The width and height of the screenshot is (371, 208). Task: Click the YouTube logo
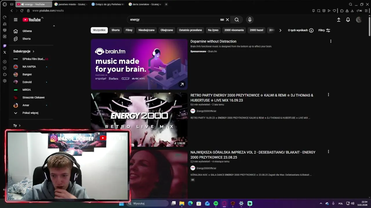(x=32, y=20)
